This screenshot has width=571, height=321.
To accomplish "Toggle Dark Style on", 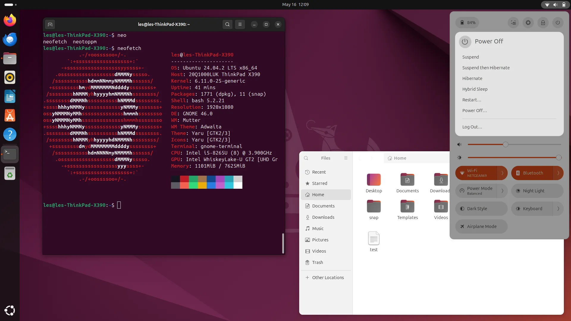I will coord(481,209).
